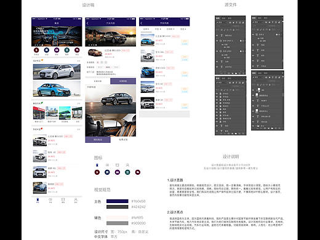Select the blue tab icon under 图标 heading
This screenshot has height=240, width=320.
click(97, 165)
